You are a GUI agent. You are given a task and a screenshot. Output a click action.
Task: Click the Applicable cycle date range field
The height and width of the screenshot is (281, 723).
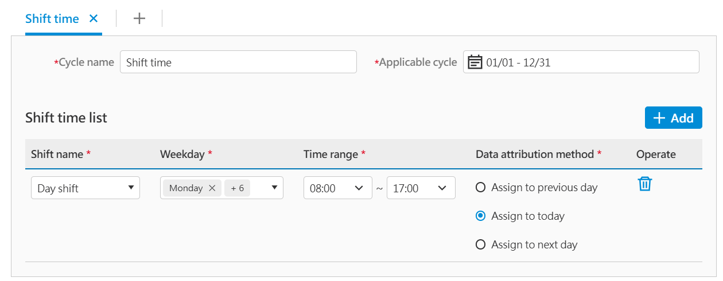pyautogui.click(x=591, y=62)
